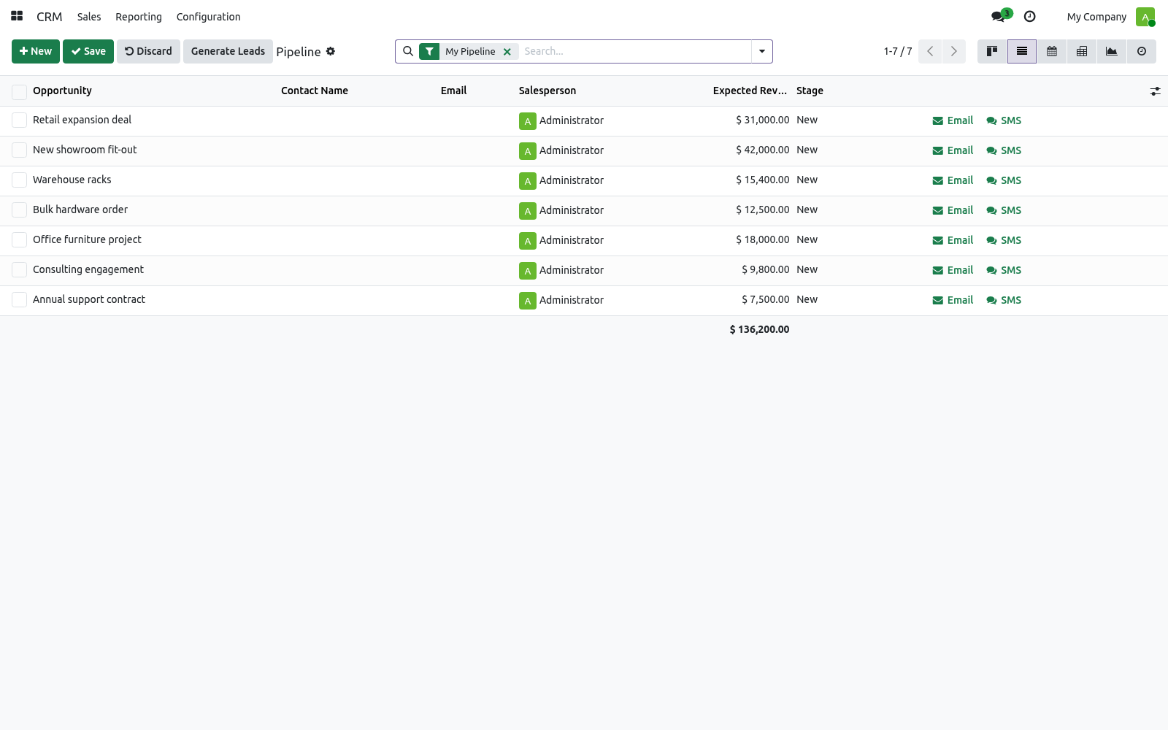
Task: Sort by Salesperson column header
Action: coord(547,91)
